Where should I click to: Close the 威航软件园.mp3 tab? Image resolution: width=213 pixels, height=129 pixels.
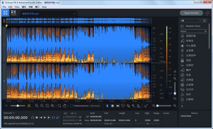click(x=75, y=14)
